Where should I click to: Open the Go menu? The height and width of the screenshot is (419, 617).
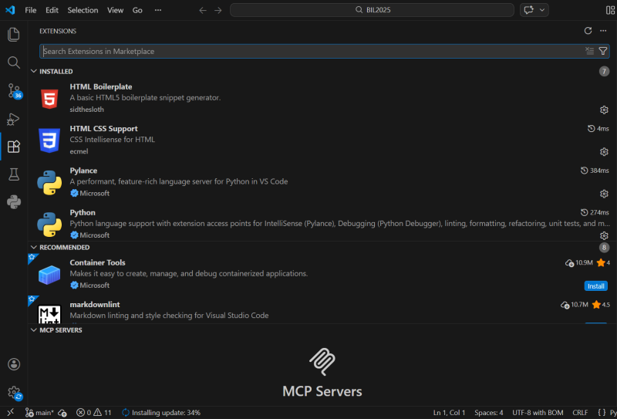click(137, 10)
